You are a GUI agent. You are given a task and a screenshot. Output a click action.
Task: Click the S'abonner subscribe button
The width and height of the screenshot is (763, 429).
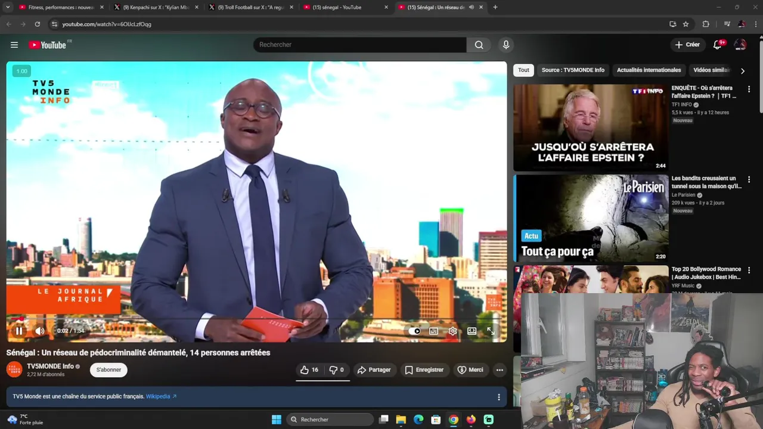coord(108,370)
